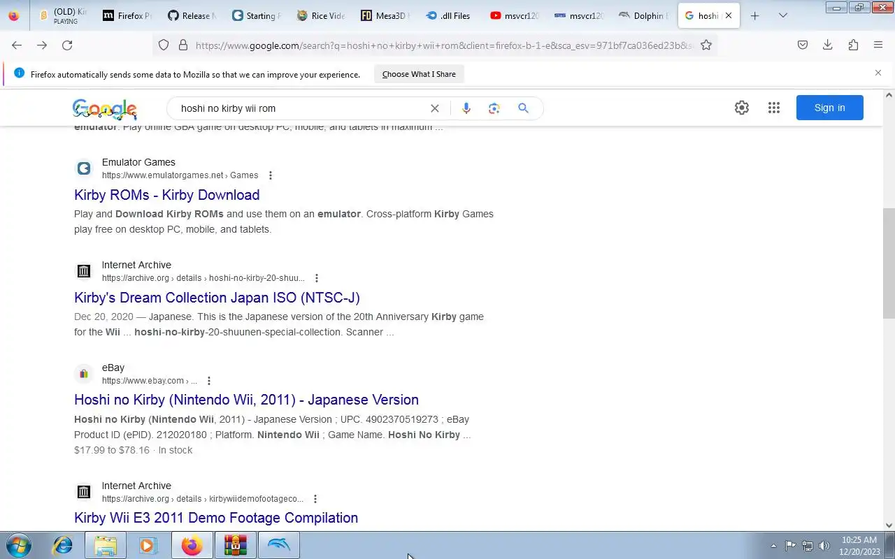Click Choose What I Share button
895x559 pixels.
coord(419,74)
